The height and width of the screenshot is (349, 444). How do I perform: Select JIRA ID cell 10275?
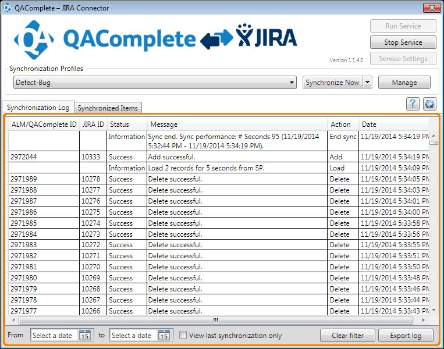93,212
